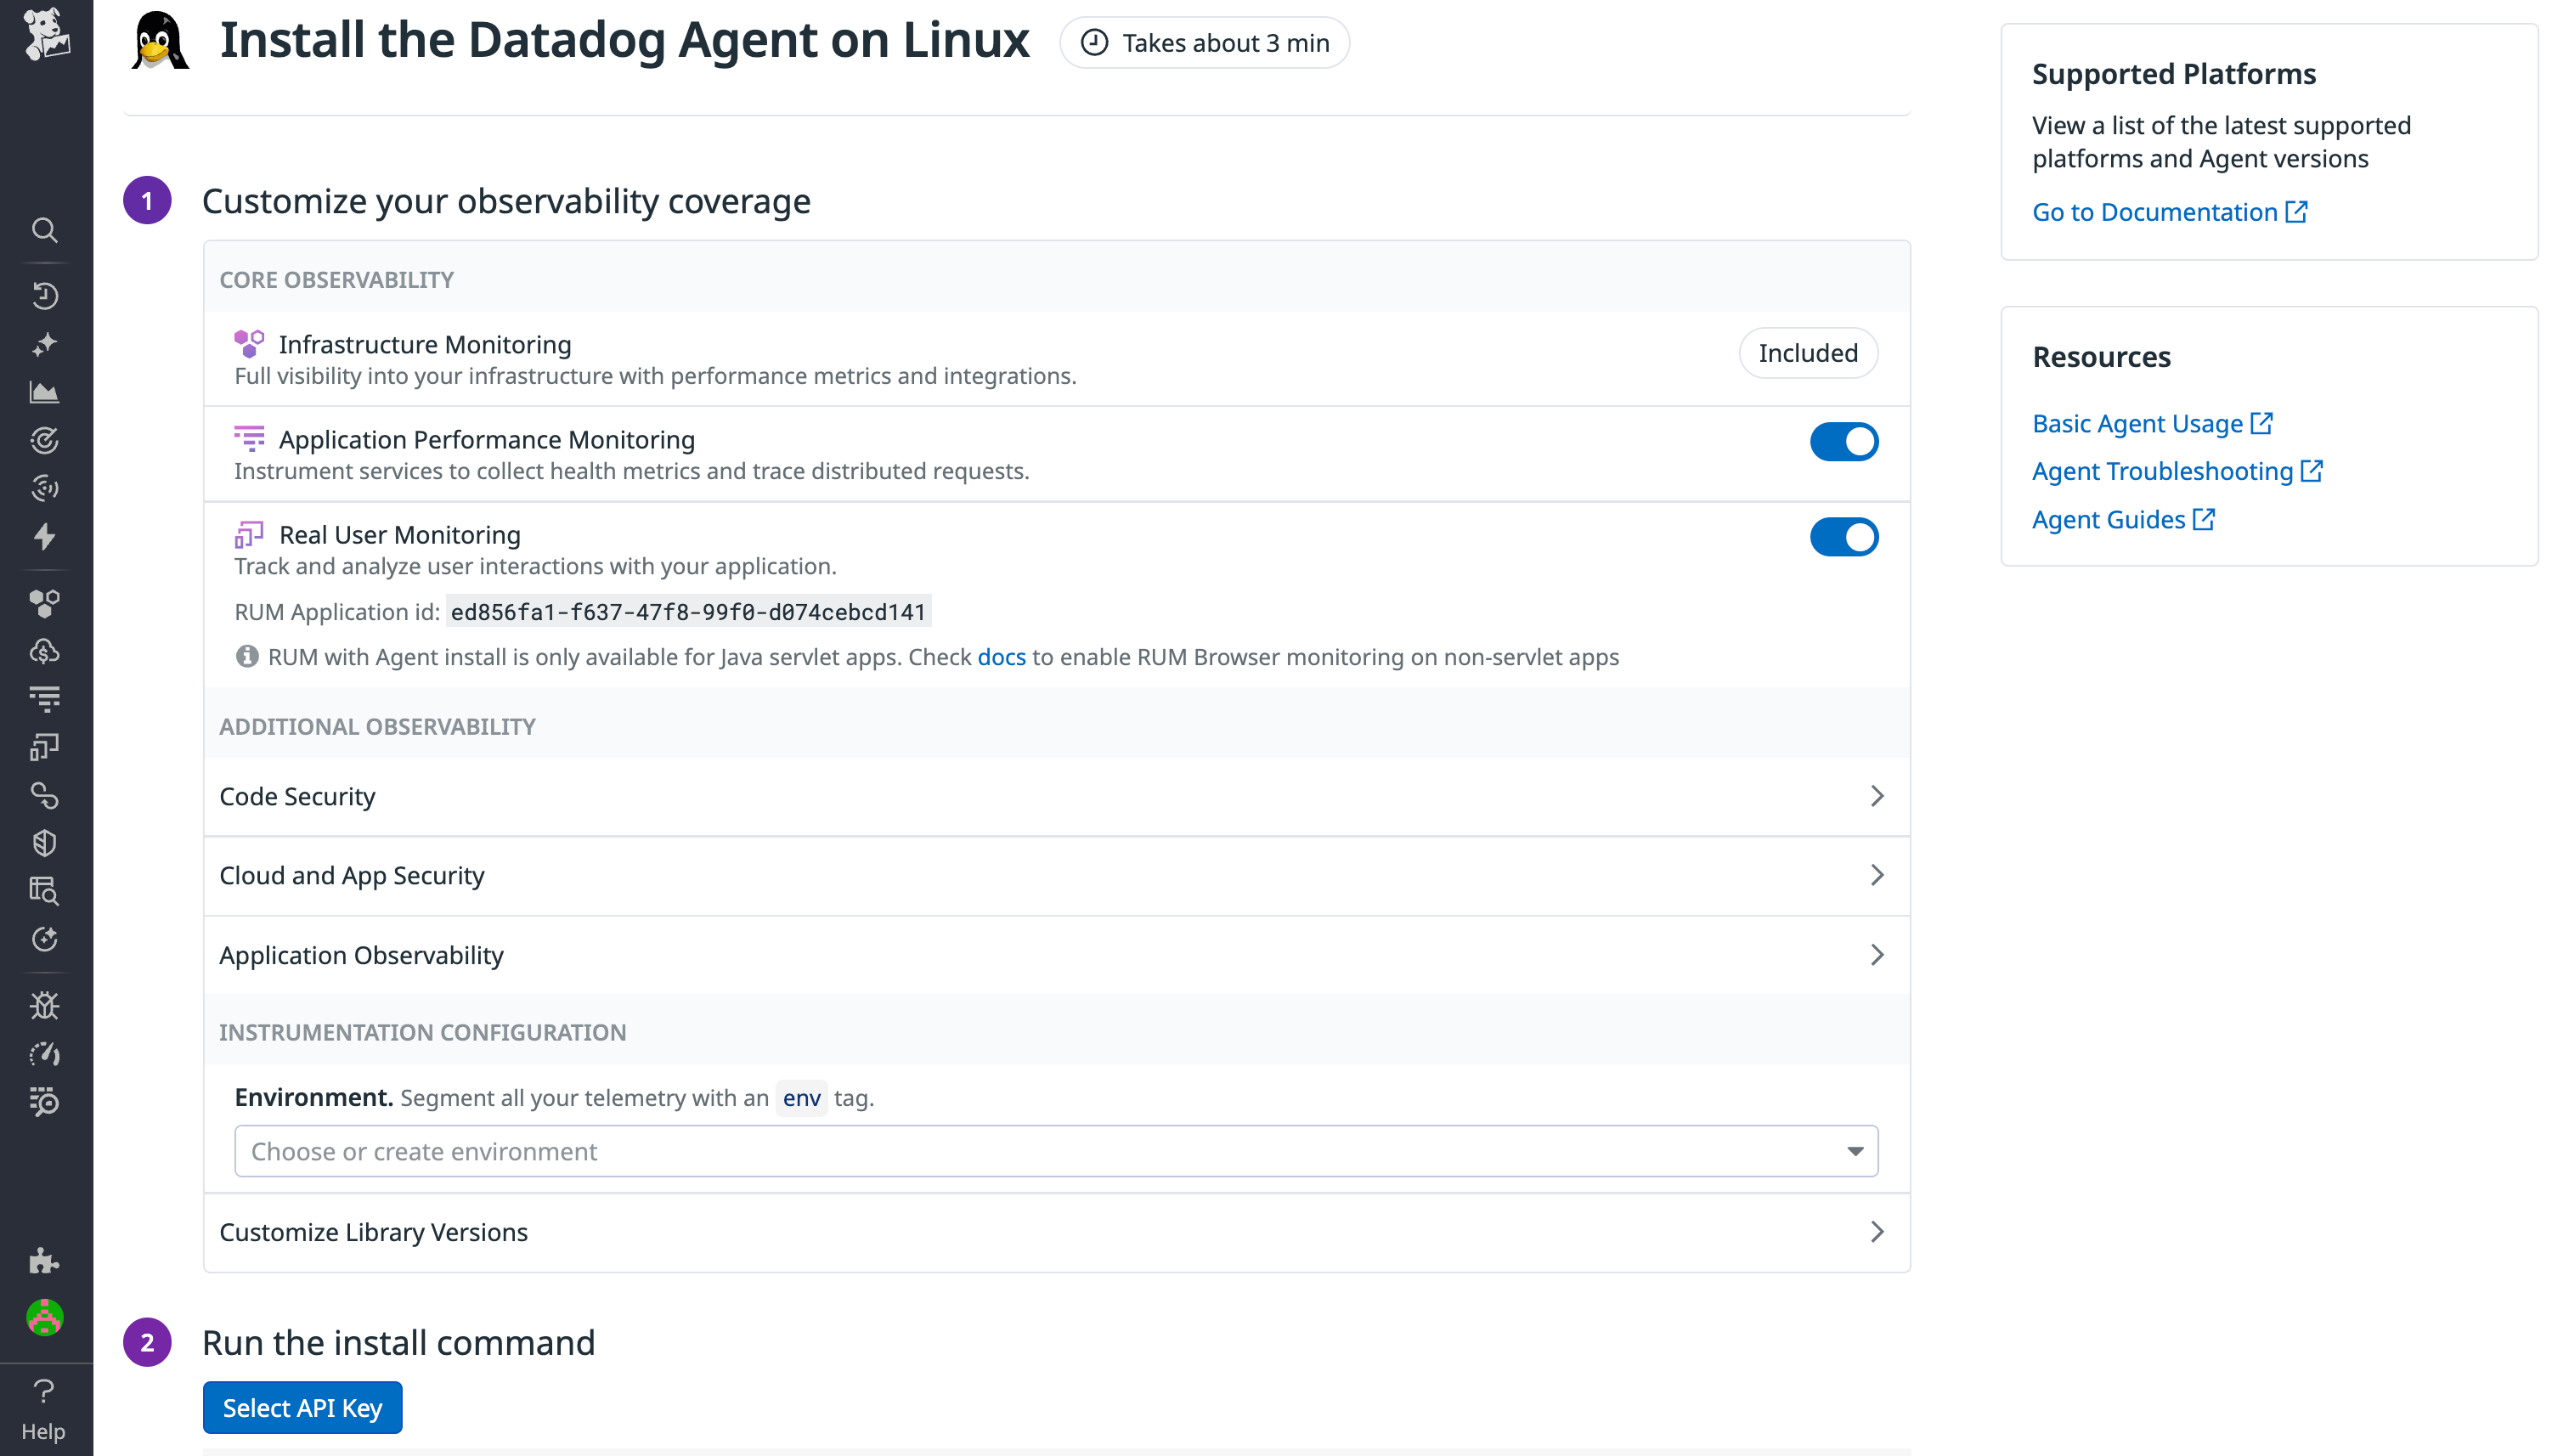Open the Dashboards chart icon

pyautogui.click(x=44, y=392)
